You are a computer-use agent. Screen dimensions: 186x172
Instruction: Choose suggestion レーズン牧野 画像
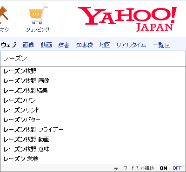[93, 81]
